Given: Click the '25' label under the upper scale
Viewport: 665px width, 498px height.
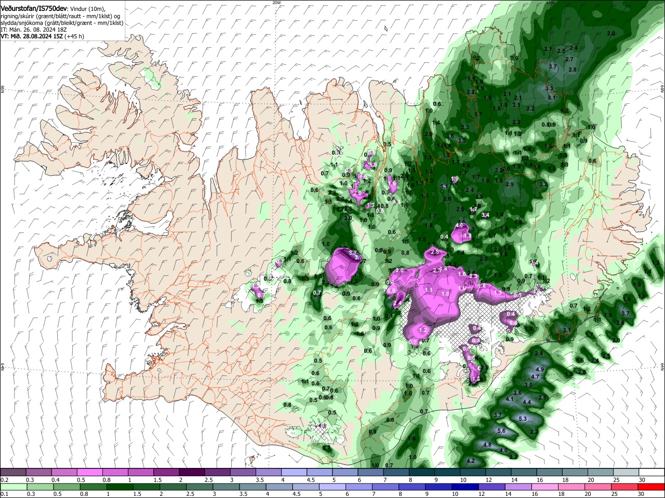Looking at the screenshot, I should tap(616, 479).
